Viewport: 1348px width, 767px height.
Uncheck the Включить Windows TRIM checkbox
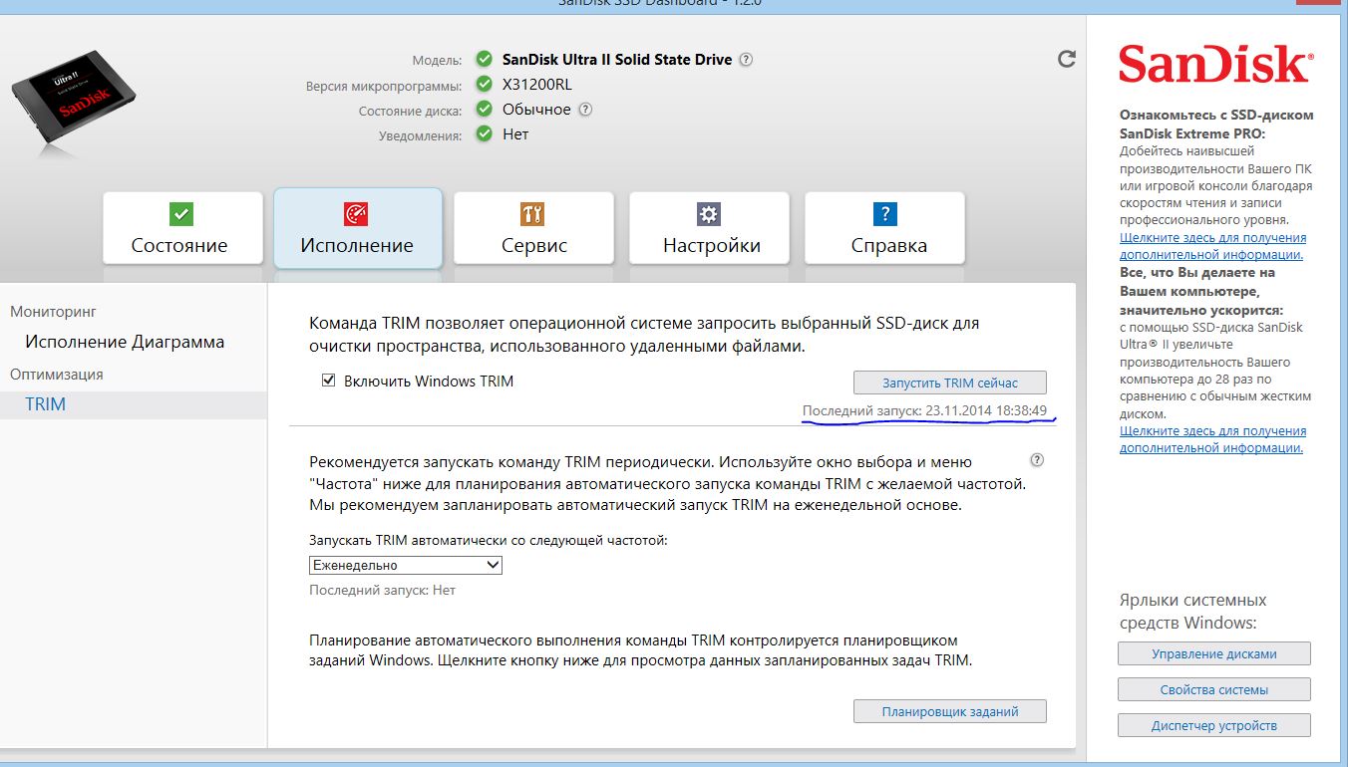[329, 382]
